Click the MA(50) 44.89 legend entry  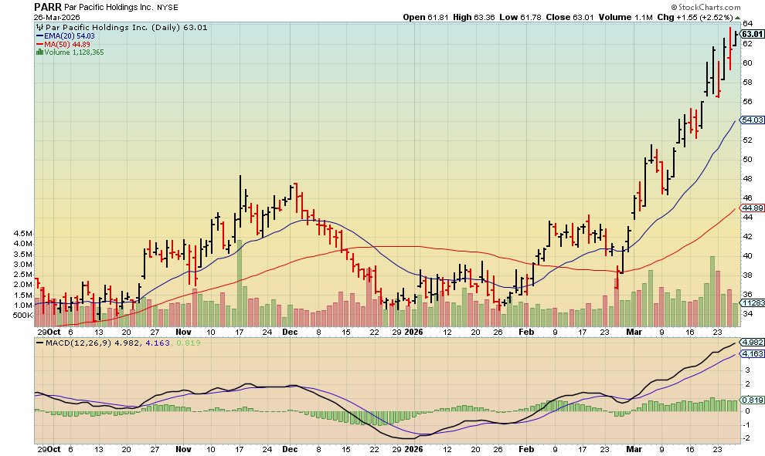pos(63,44)
